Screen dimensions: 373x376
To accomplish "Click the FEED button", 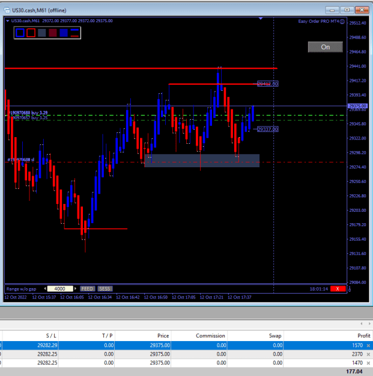I will click(x=87, y=289).
